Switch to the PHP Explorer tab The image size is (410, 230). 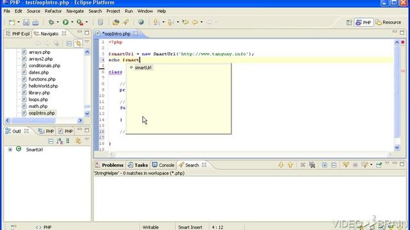18,34
